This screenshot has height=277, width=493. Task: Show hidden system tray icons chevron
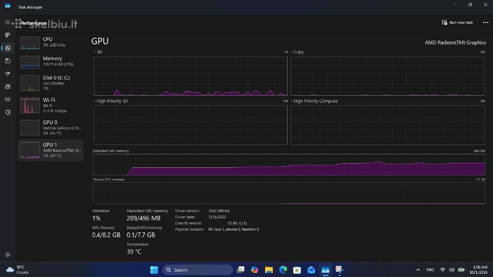click(x=418, y=270)
